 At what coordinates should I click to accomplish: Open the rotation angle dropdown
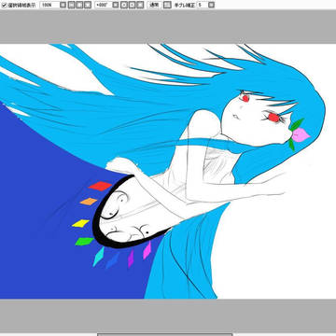tap(116, 5)
